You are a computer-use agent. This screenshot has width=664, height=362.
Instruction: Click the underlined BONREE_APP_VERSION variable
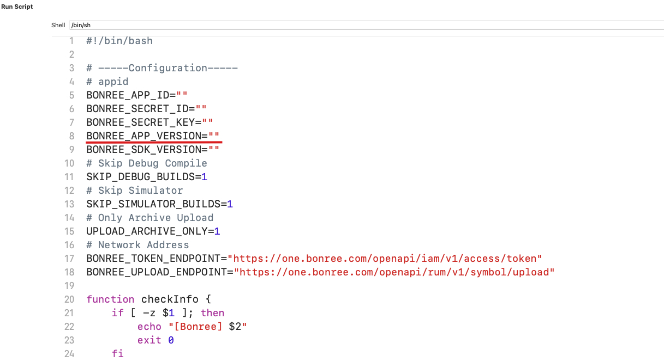pyautogui.click(x=147, y=136)
